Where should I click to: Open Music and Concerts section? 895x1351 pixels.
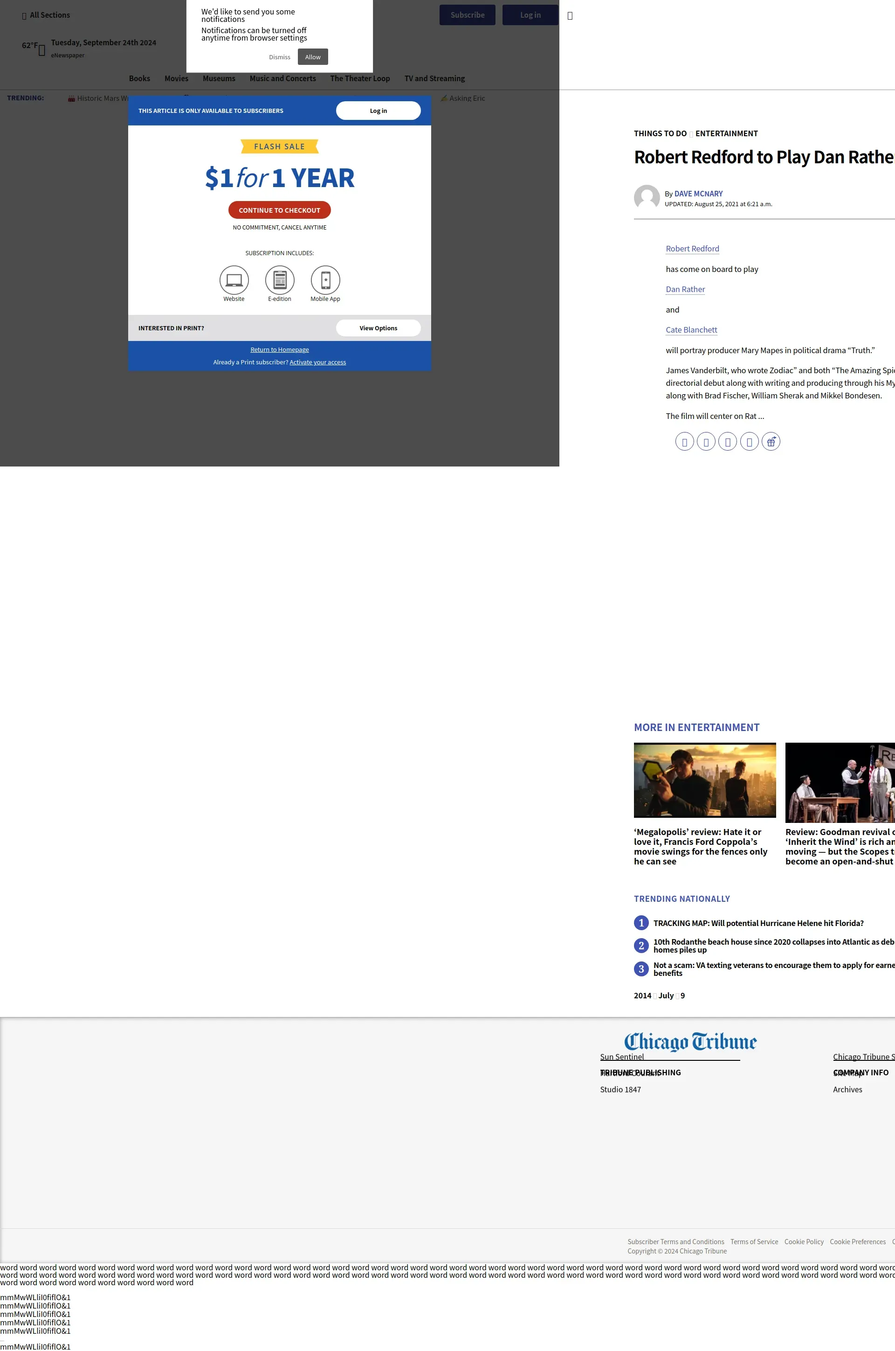pyautogui.click(x=282, y=78)
